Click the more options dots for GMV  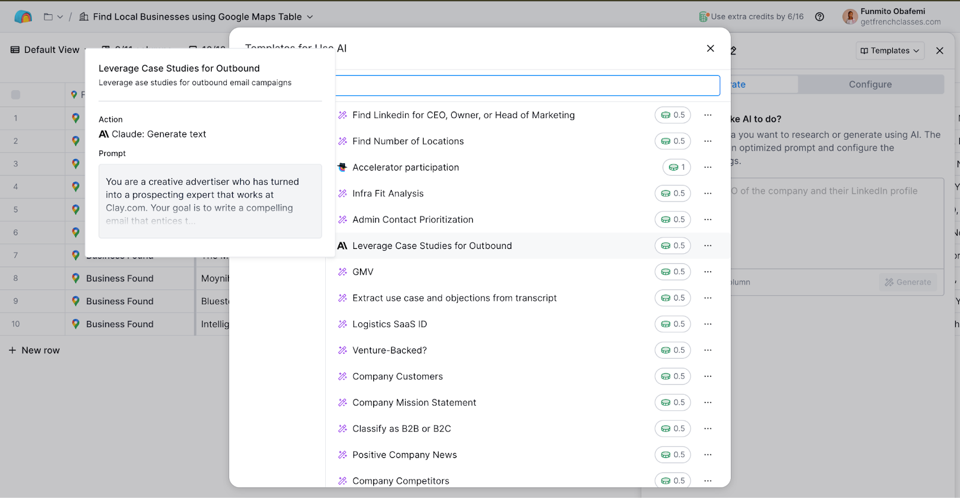pyautogui.click(x=708, y=272)
